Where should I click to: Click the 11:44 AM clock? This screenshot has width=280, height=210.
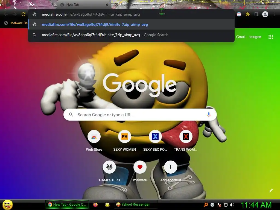(x=256, y=205)
